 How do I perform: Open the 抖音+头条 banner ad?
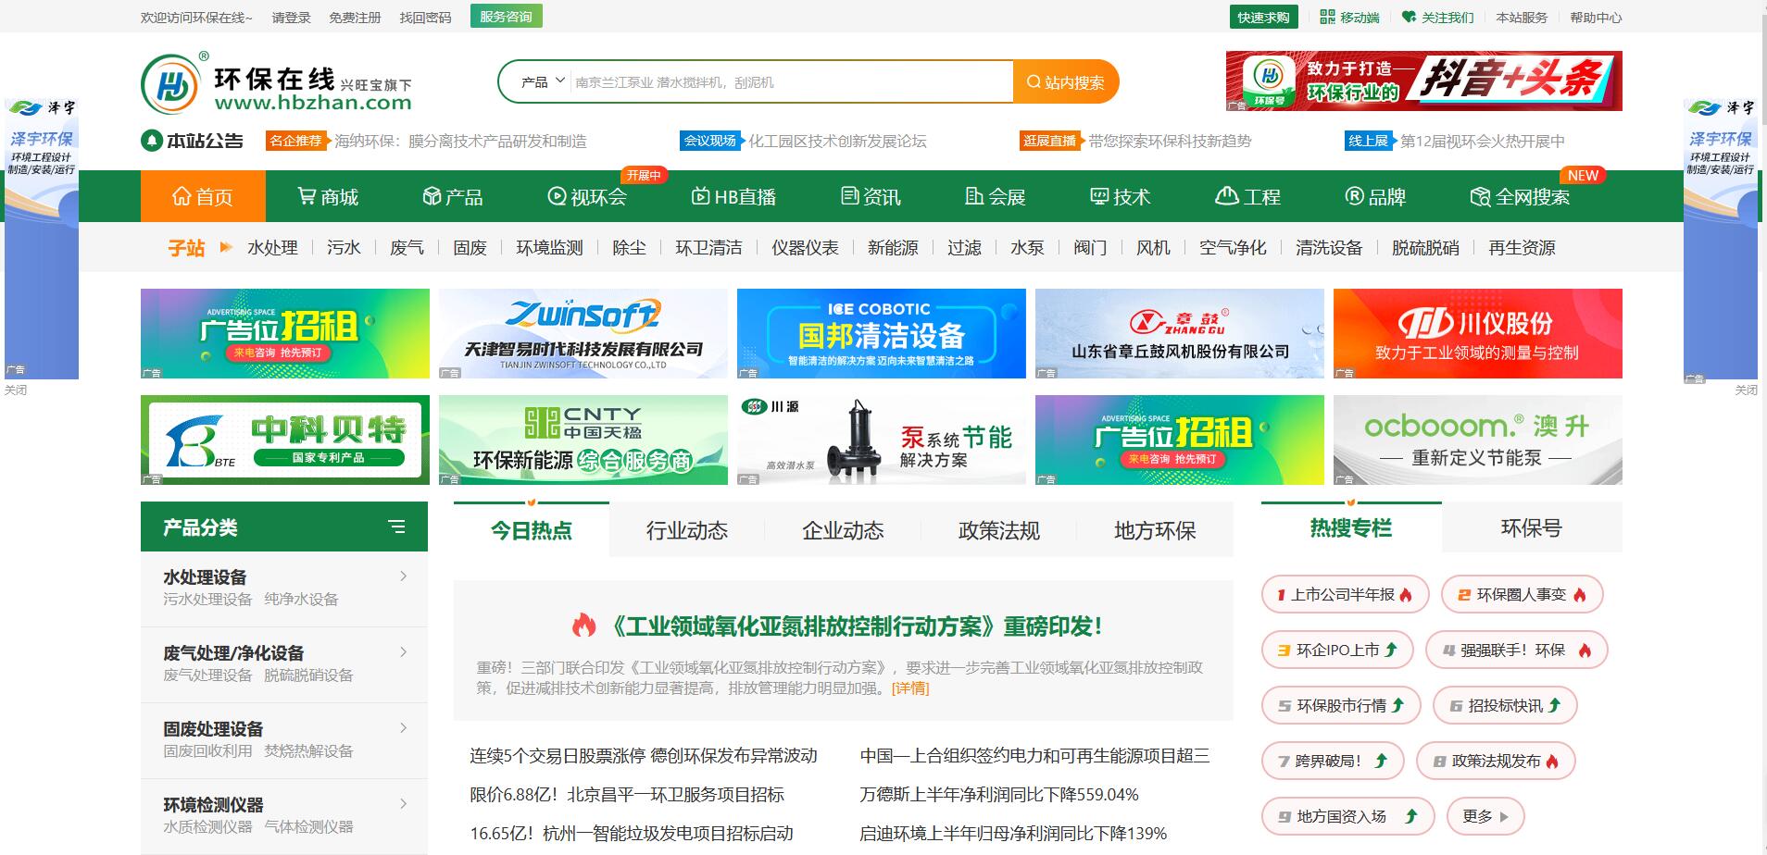click(x=1424, y=81)
